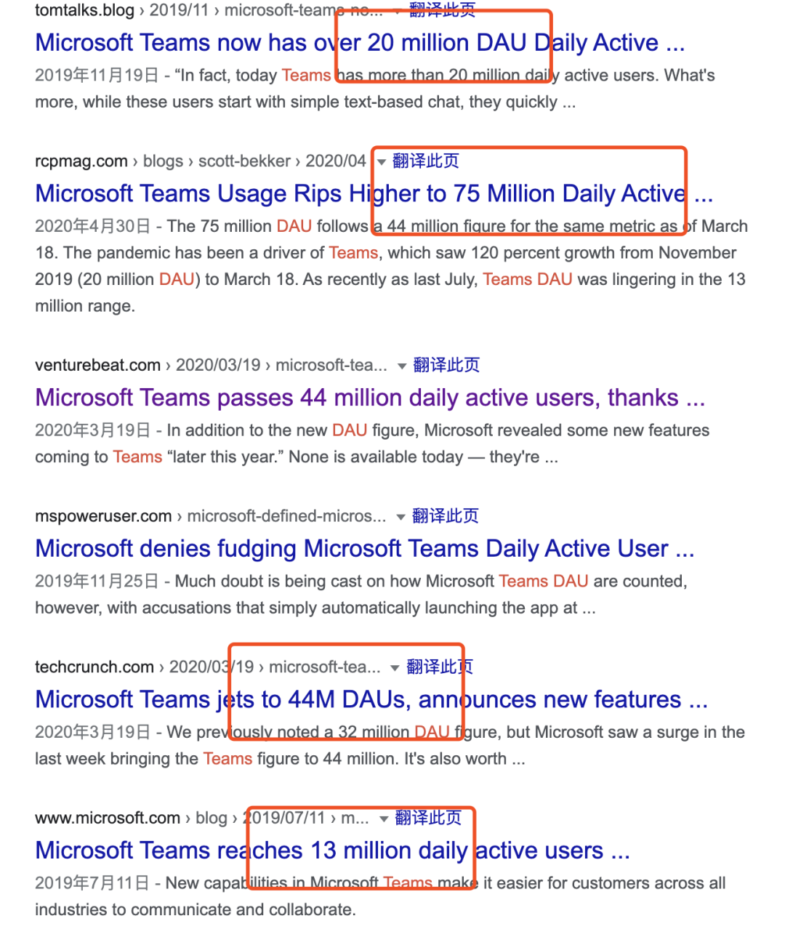Screen dimensions: 785x937
Task: Expand the dropdown arrow beside mspoweruser.com URL
Action: (x=400, y=518)
